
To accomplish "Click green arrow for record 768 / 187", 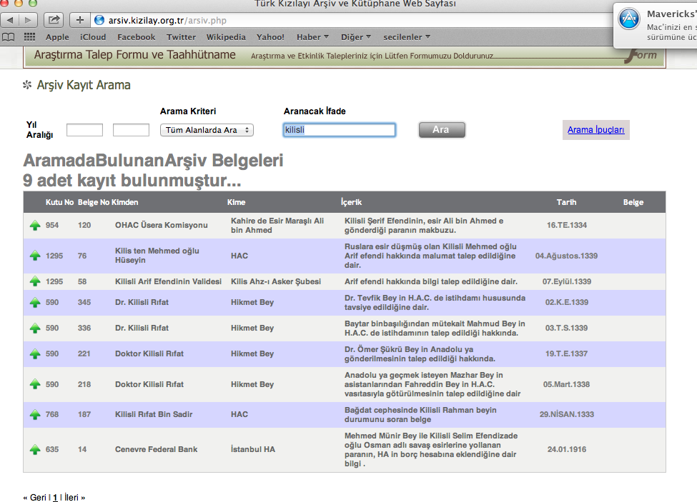I will coord(35,415).
